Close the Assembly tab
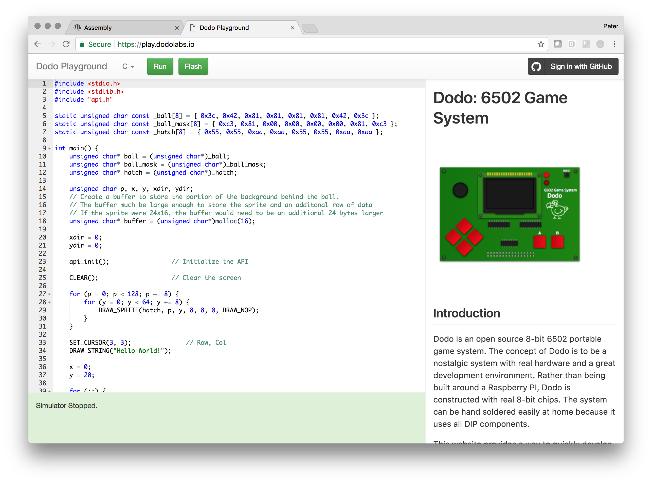The image size is (652, 484). pyautogui.click(x=177, y=28)
